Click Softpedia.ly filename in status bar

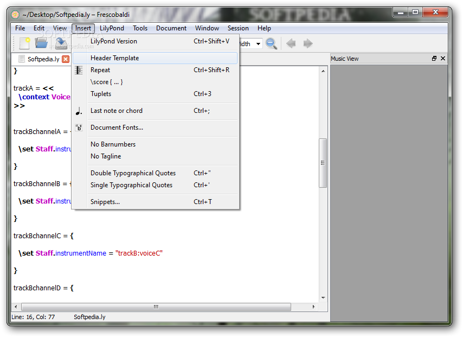tap(89, 317)
